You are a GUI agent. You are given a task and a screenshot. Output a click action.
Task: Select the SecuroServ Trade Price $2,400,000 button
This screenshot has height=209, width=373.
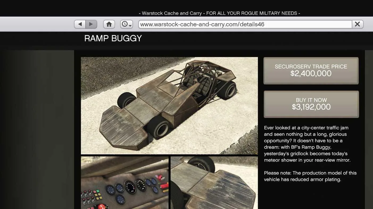pyautogui.click(x=311, y=71)
